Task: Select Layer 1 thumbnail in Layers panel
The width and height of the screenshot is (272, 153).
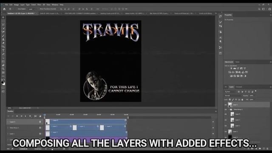Action: [x=230, y=131]
